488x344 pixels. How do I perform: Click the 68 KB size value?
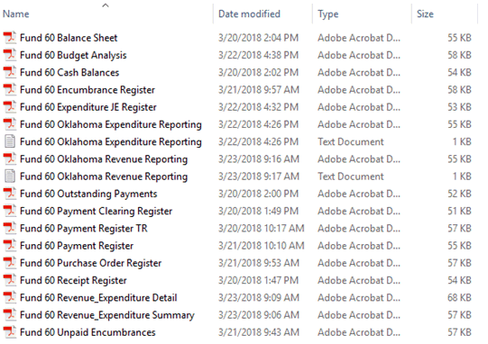click(459, 298)
